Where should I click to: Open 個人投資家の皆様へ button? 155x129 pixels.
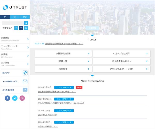click(x=121, y=61)
